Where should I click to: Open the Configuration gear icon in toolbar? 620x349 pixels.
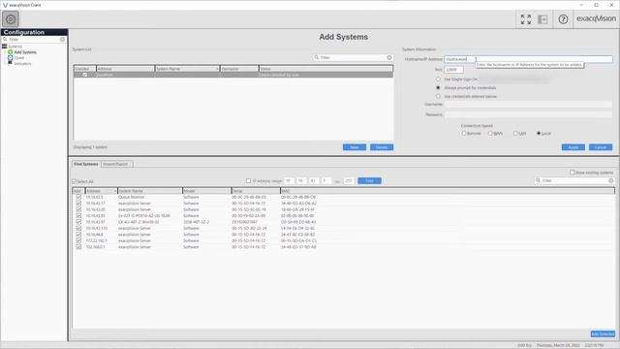point(11,19)
